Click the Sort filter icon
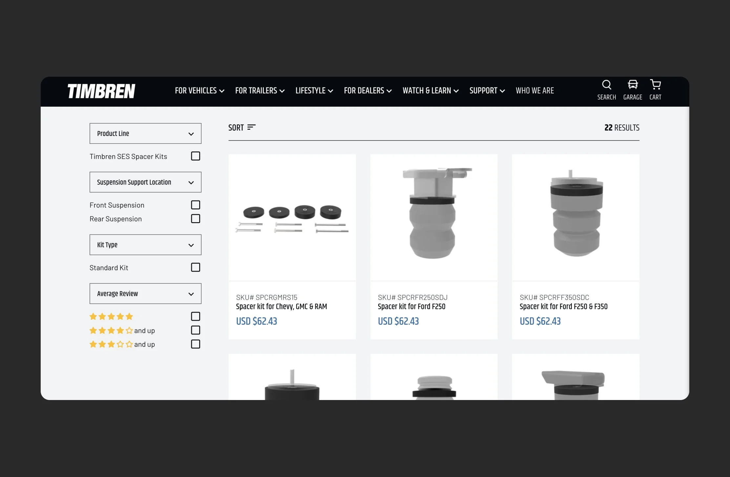The image size is (730, 477). (251, 127)
